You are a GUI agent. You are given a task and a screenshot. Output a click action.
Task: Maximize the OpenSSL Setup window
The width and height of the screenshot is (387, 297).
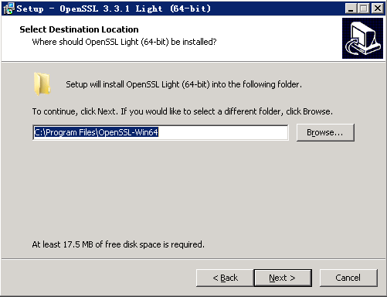coord(364,9)
